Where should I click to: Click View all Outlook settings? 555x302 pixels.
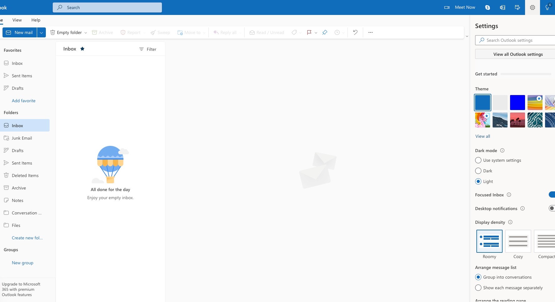point(515,54)
